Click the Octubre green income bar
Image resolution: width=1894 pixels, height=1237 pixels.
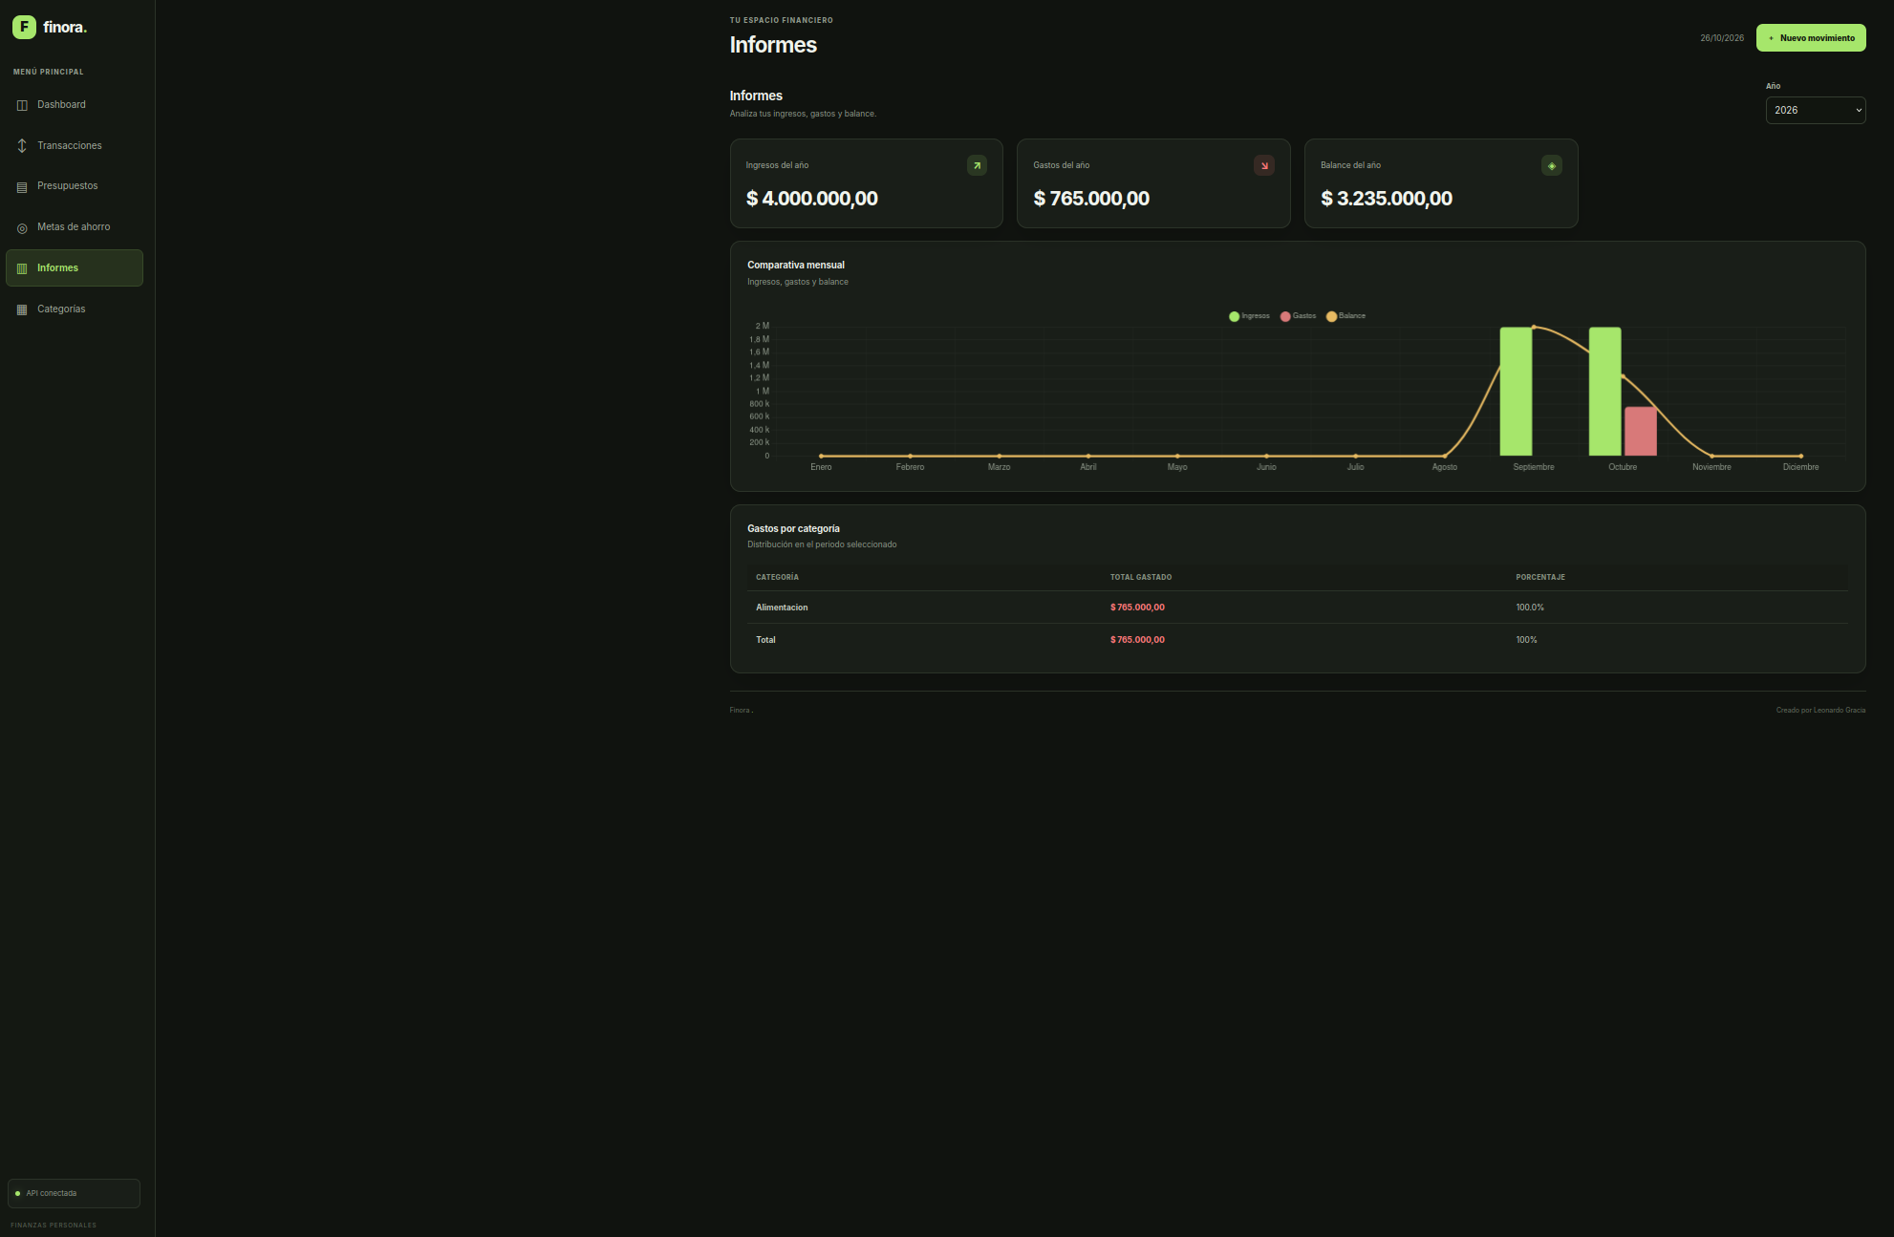click(x=1605, y=392)
